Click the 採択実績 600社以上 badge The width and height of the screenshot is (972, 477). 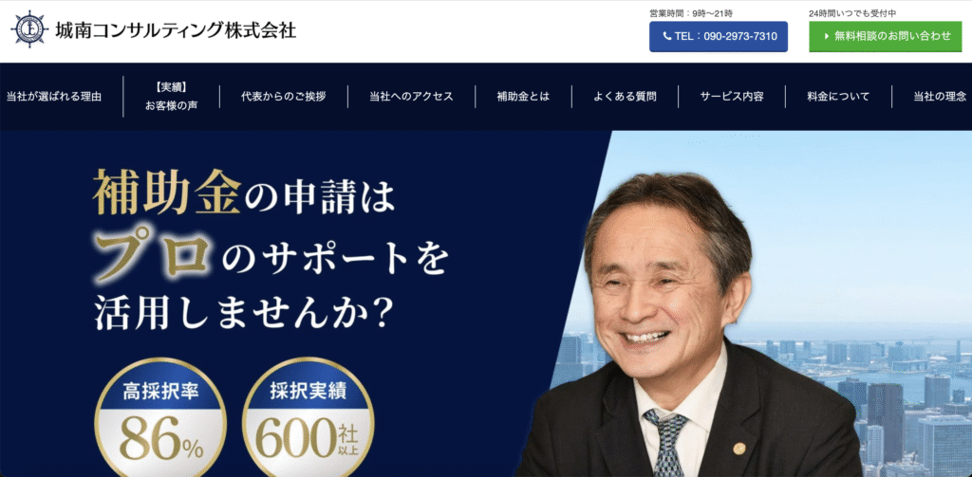[308, 418]
